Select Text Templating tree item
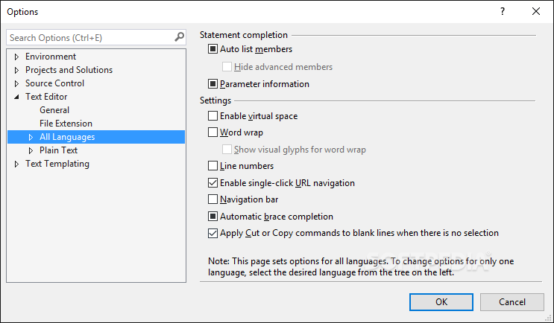The height and width of the screenshot is (323, 554). (x=57, y=164)
